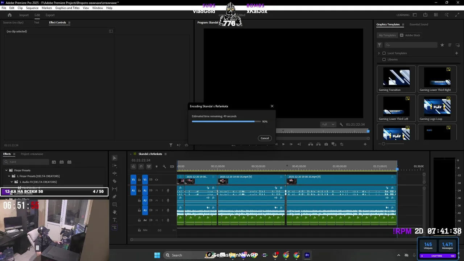
Task: Select the Adobe Stock button
Action: 410,35
